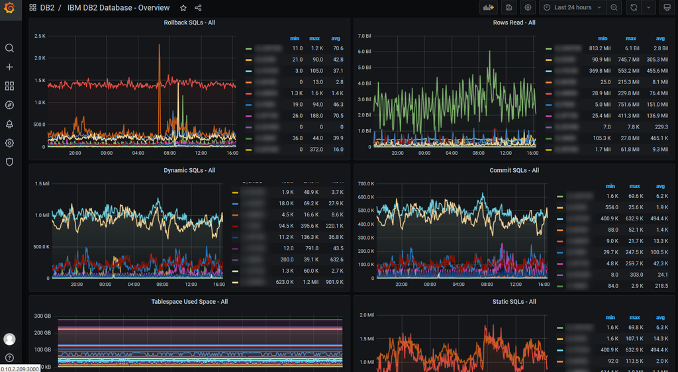Click the DB2 folder breadcrumb link
The height and width of the screenshot is (372, 678).
(47, 8)
